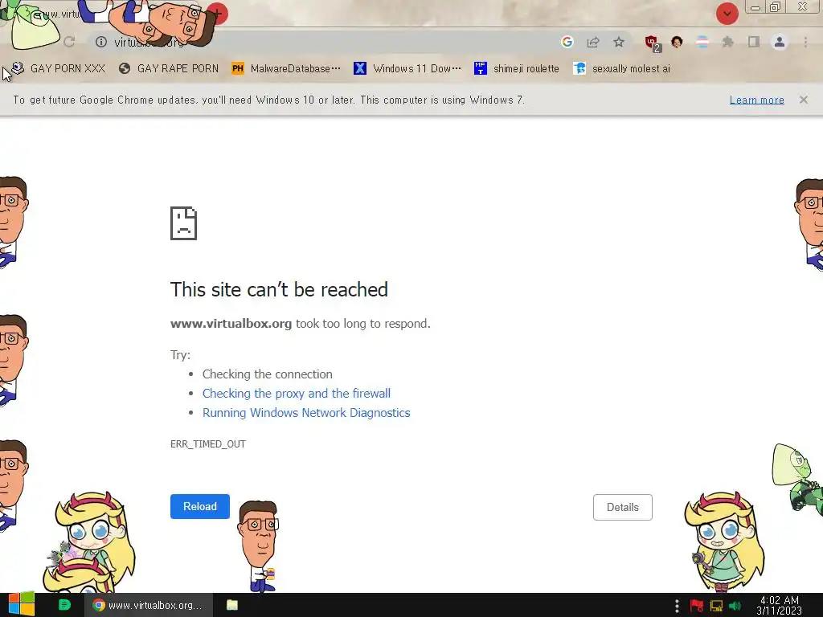Open the Windows 11 Dow… bookmark
This screenshot has width=823, height=617.
click(x=407, y=68)
